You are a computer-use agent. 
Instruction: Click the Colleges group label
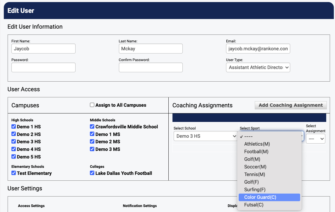97,167
